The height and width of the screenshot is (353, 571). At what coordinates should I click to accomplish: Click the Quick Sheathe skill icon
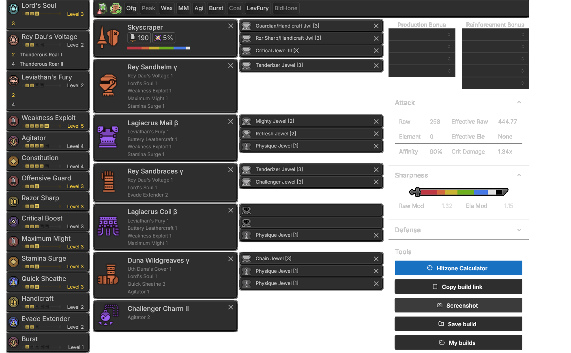point(13,282)
